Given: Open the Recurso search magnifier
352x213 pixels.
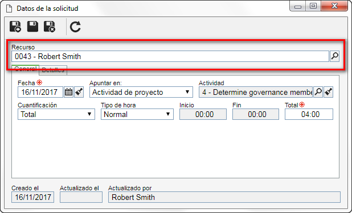Looking at the screenshot, I should click(x=334, y=56).
